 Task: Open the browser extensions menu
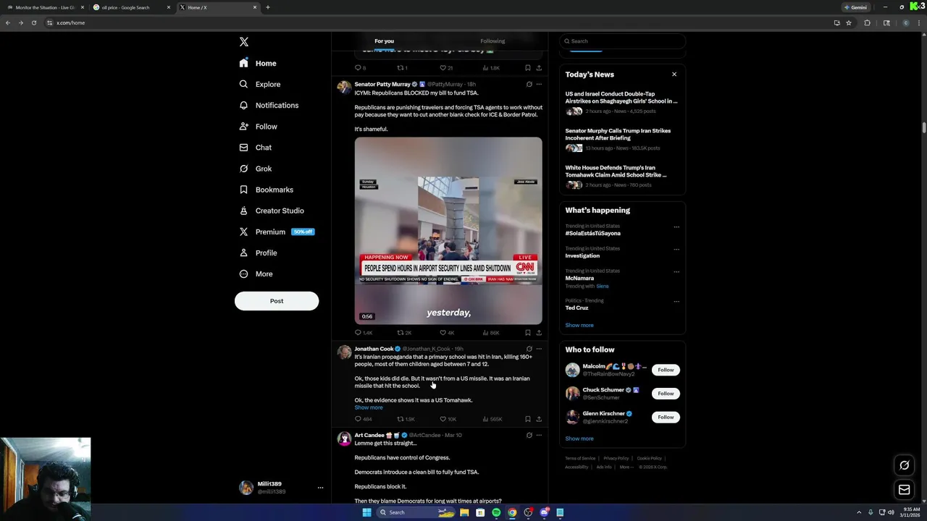867,22
